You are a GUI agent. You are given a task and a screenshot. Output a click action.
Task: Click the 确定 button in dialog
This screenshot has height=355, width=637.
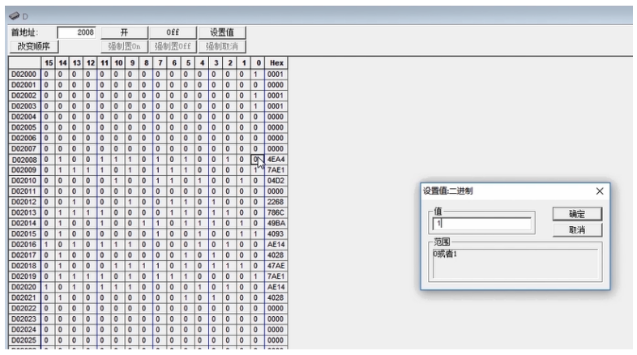pos(576,215)
